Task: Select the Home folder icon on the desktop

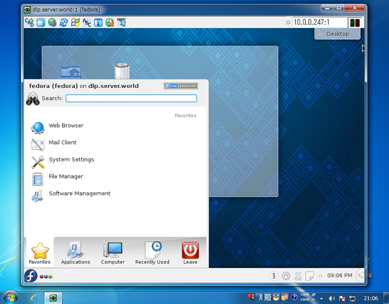Action: (x=71, y=71)
